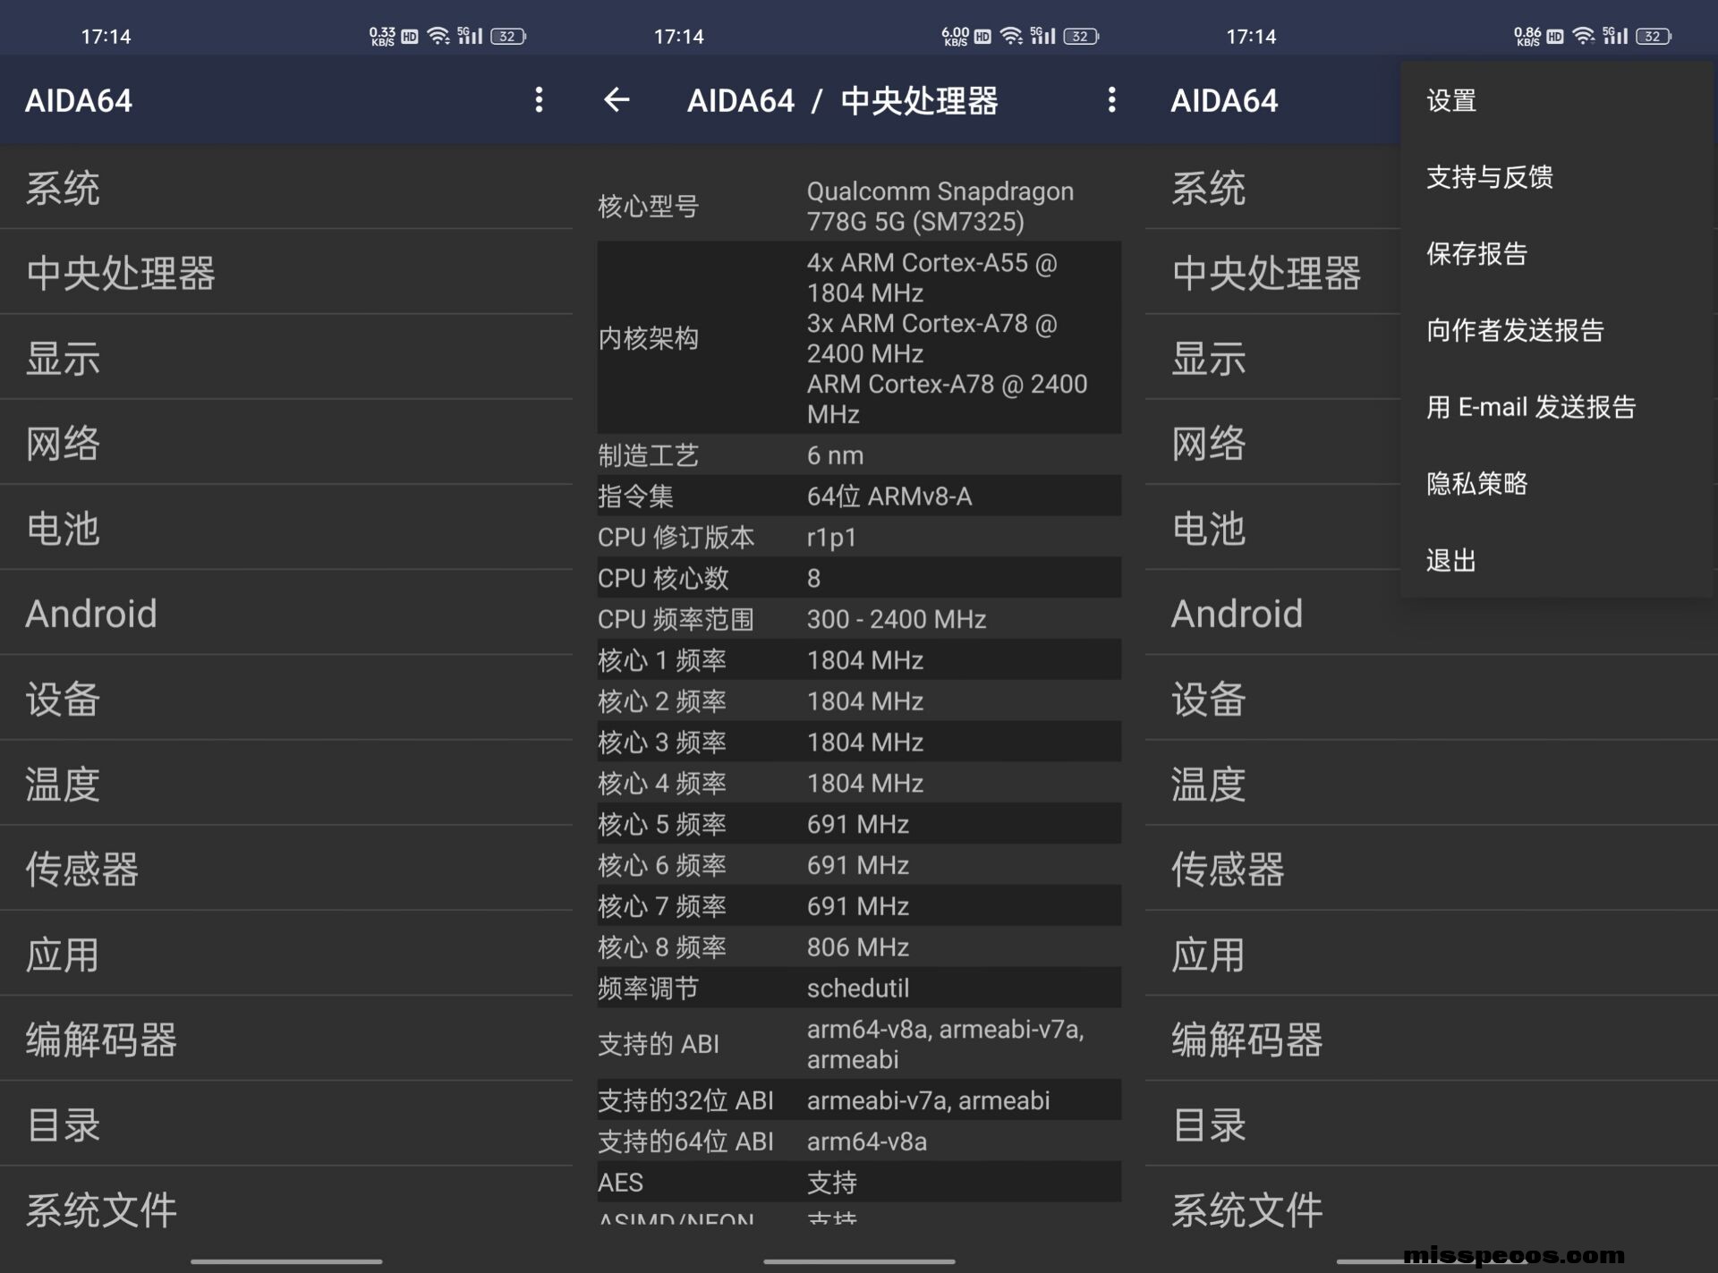Image resolution: width=1718 pixels, height=1273 pixels.
Task: Open 电池 category in the left screen
Action: click(286, 529)
